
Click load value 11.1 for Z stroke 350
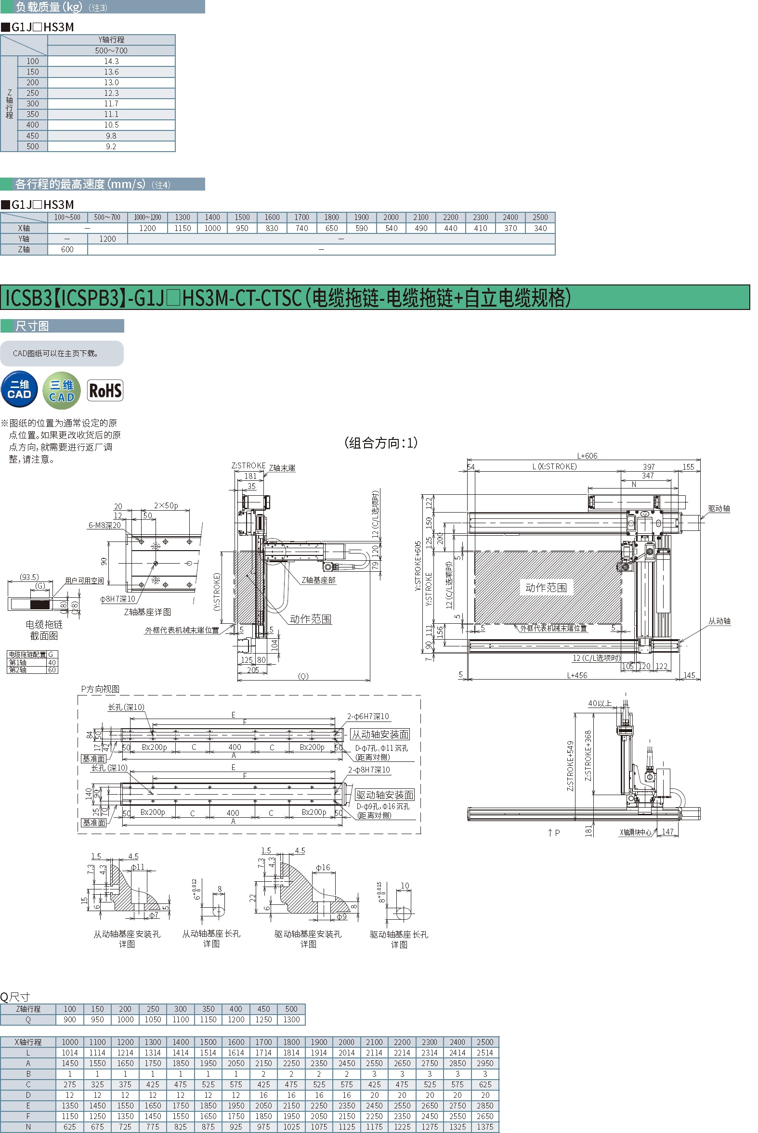(x=111, y=115)
